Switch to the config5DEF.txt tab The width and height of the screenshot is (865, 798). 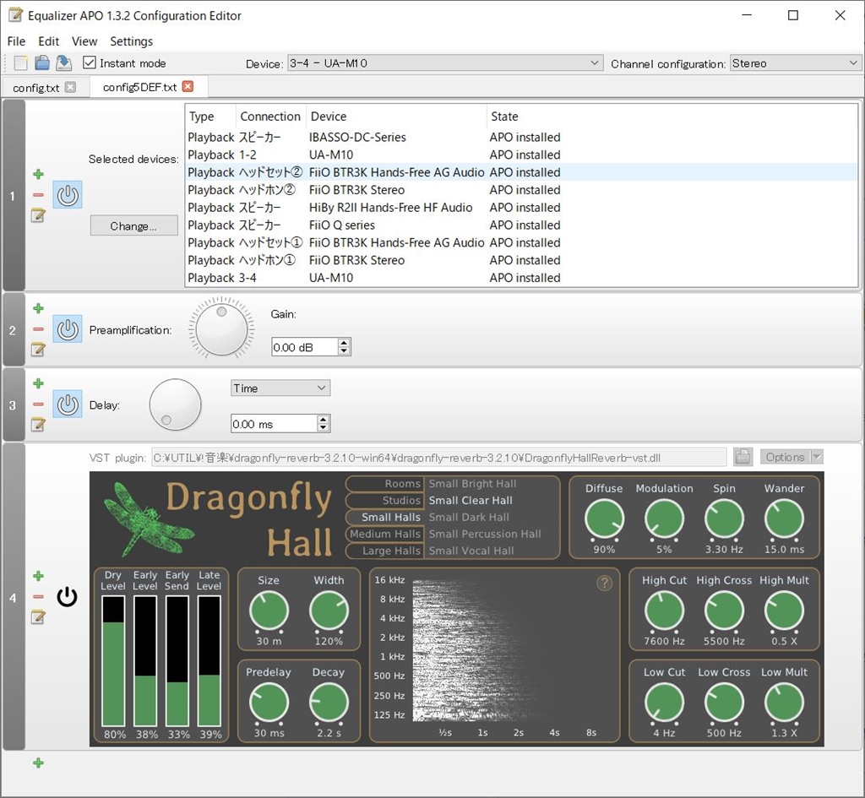coord(139,87)
